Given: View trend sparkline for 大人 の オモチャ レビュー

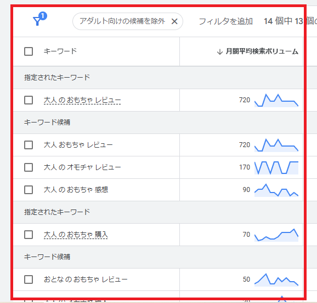Looking at the screenshot, I should pyautogui.click(x=276, y=168).
